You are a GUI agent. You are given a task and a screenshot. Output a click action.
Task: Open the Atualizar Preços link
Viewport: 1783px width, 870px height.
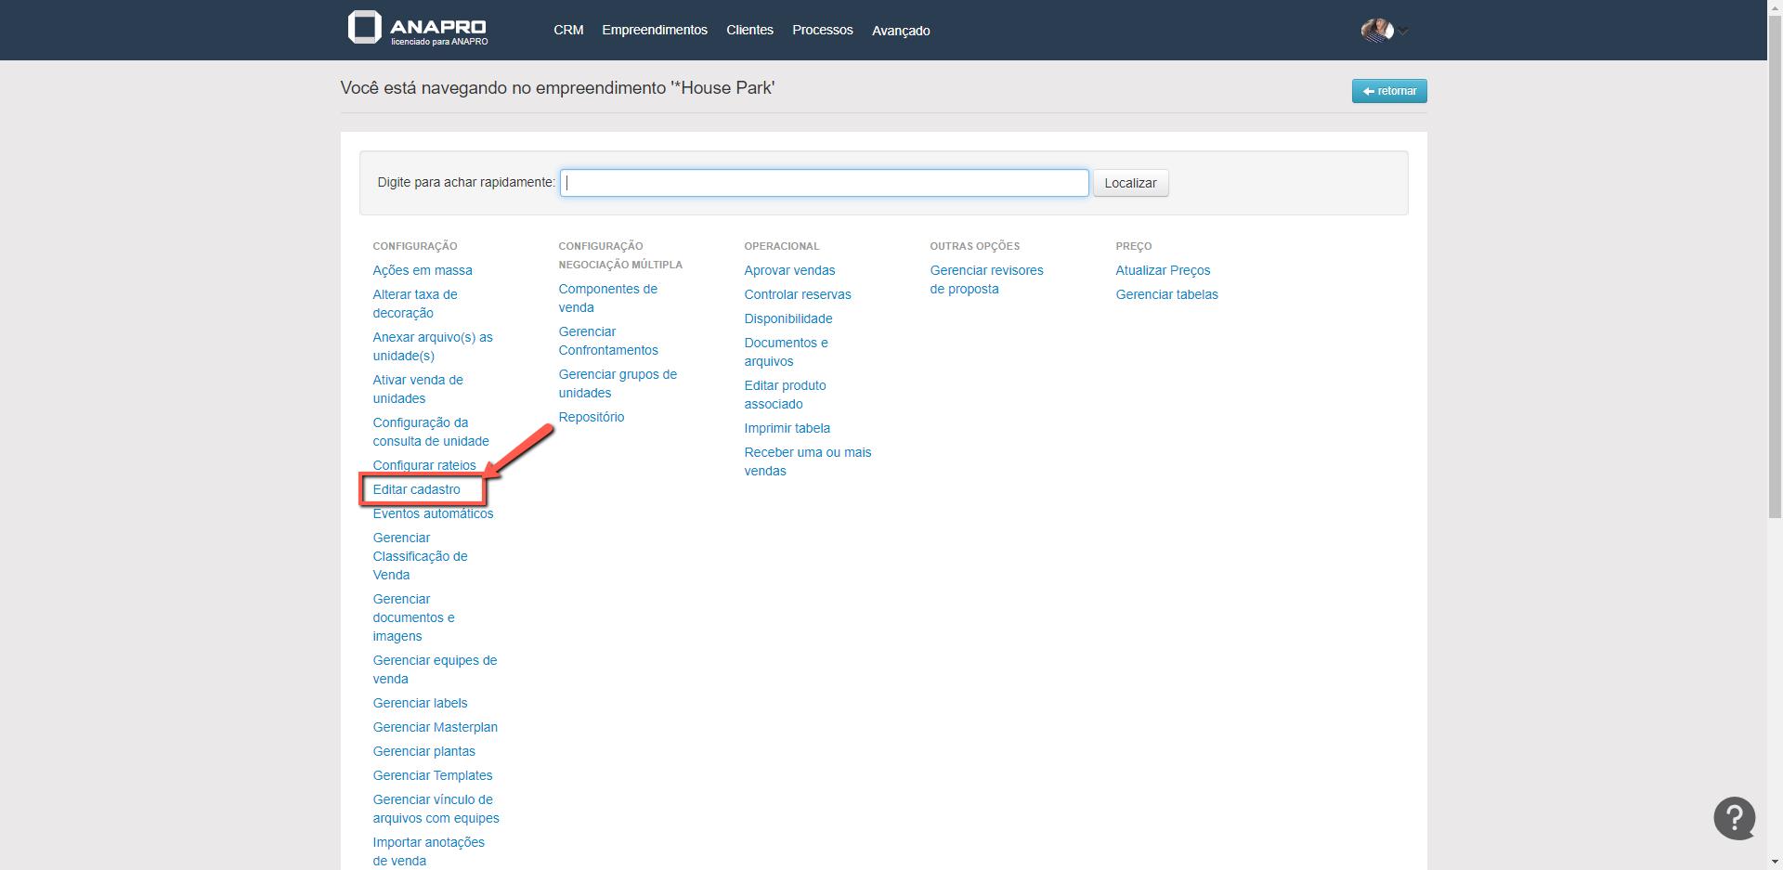(1163, 270)
